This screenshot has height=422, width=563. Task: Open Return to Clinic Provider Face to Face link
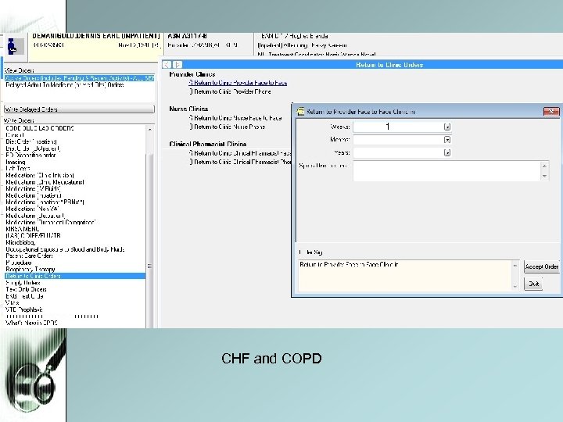click(238, 83)
